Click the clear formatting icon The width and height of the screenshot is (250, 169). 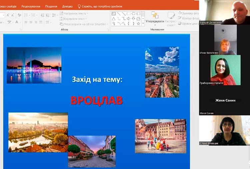point(19,15)
